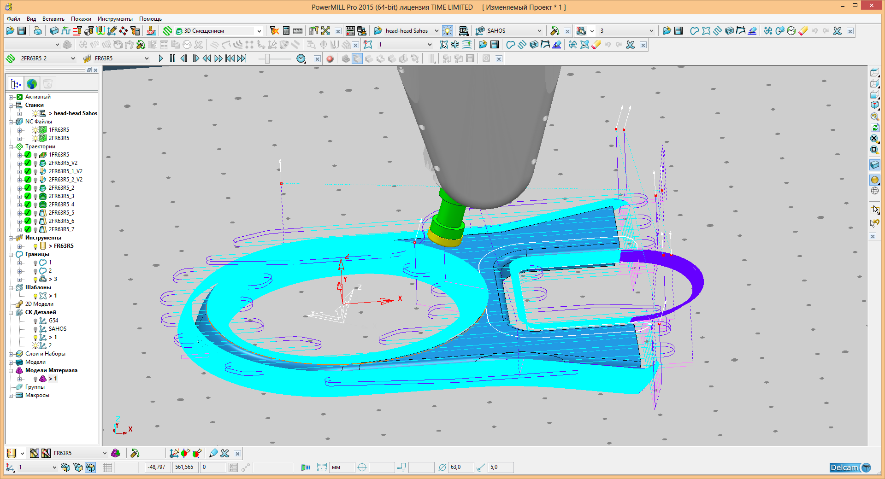Click the wireframe globe view icon
Image resolution: width=885 pixels, height=479 pixels.
coord(874,191)
